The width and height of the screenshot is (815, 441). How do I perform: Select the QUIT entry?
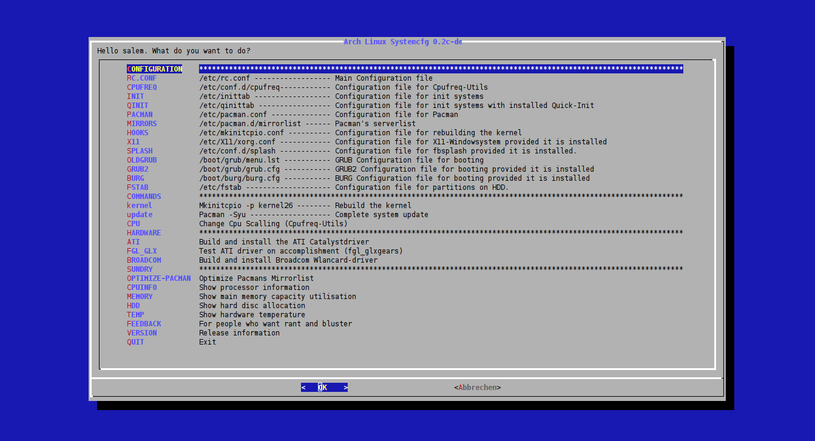click(x=135, y=342)
